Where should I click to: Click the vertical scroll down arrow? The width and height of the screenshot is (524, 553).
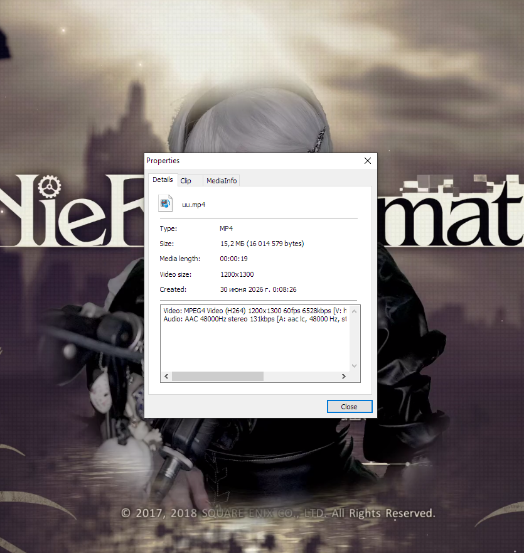(x=355, y=366)
